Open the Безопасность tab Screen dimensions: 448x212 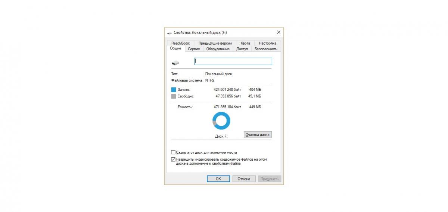pos(266,49)
